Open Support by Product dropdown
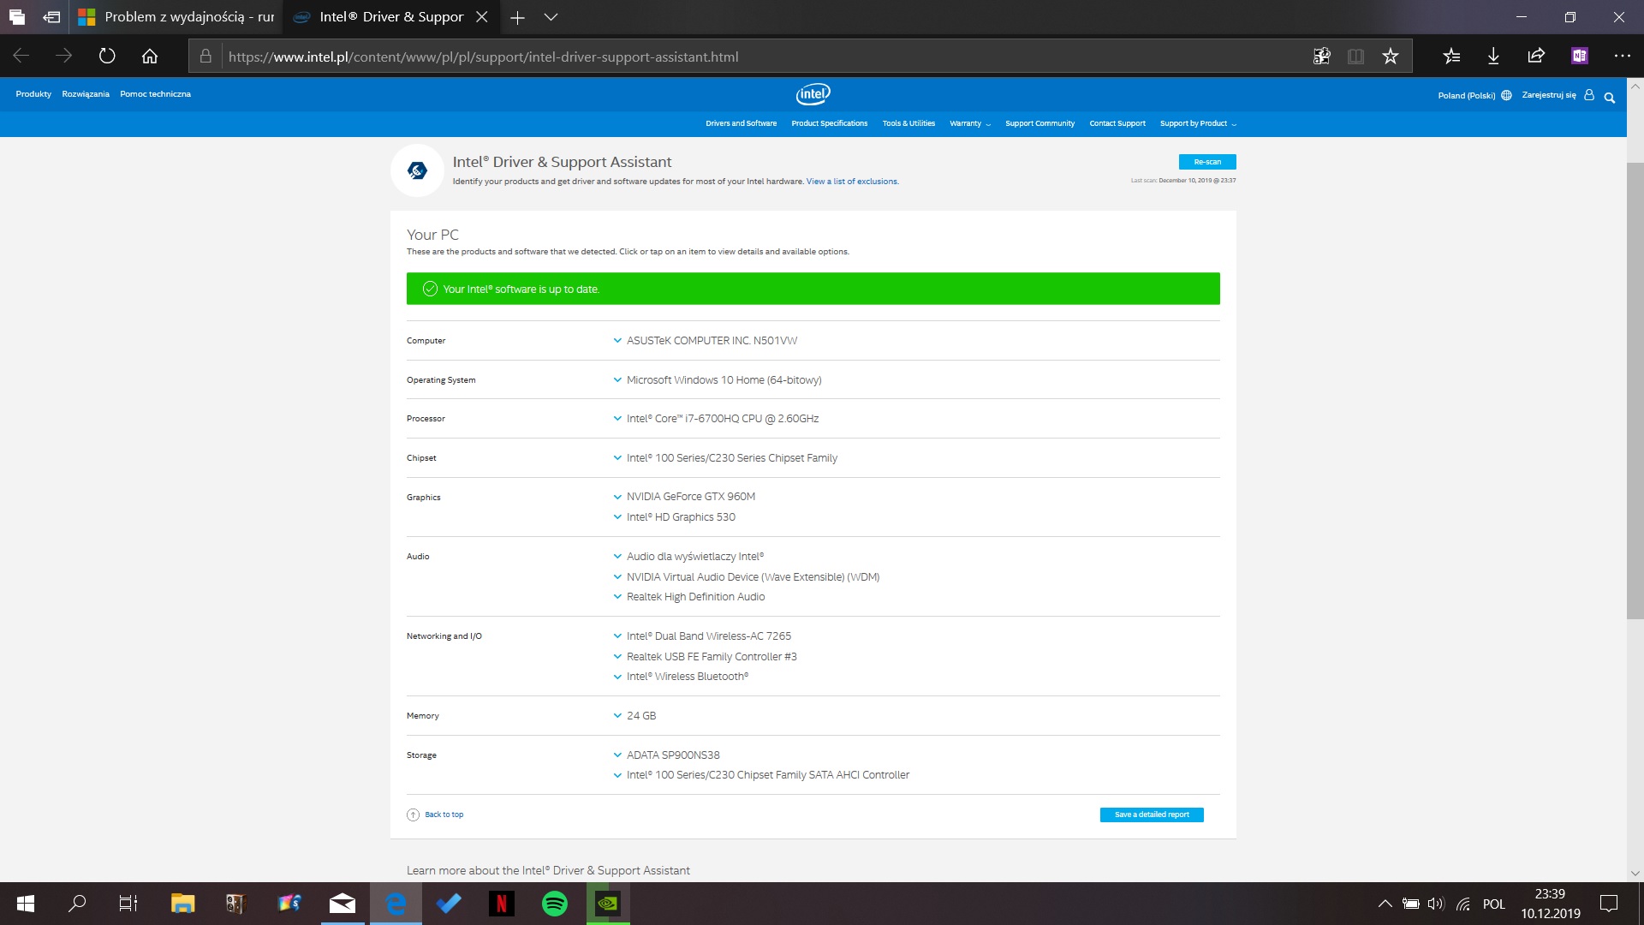1644x925 pixels. (x=1197, y=123)
